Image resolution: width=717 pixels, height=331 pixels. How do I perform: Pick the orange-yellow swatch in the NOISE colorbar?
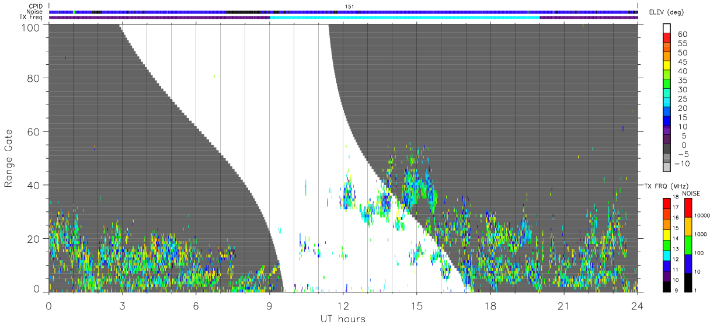[688, 226]
